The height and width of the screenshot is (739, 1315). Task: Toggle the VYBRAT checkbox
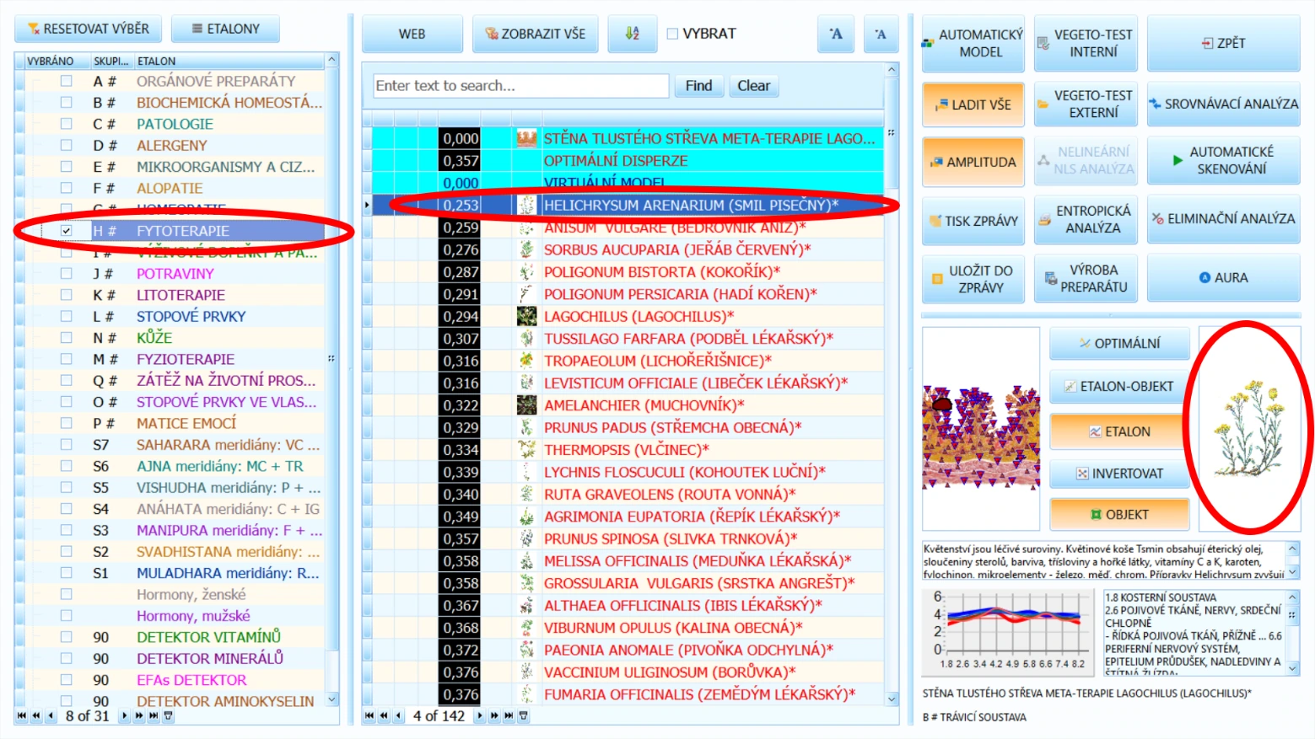click(x=672, y=34)
